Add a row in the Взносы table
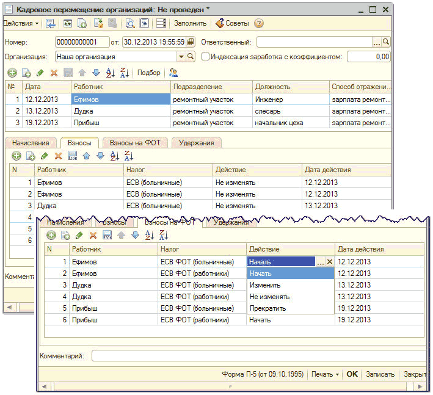The image size is (433, 395). click(16, 156)
